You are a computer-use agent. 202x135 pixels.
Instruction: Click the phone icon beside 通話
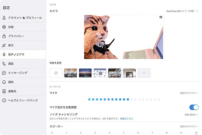tap(4, 64)
